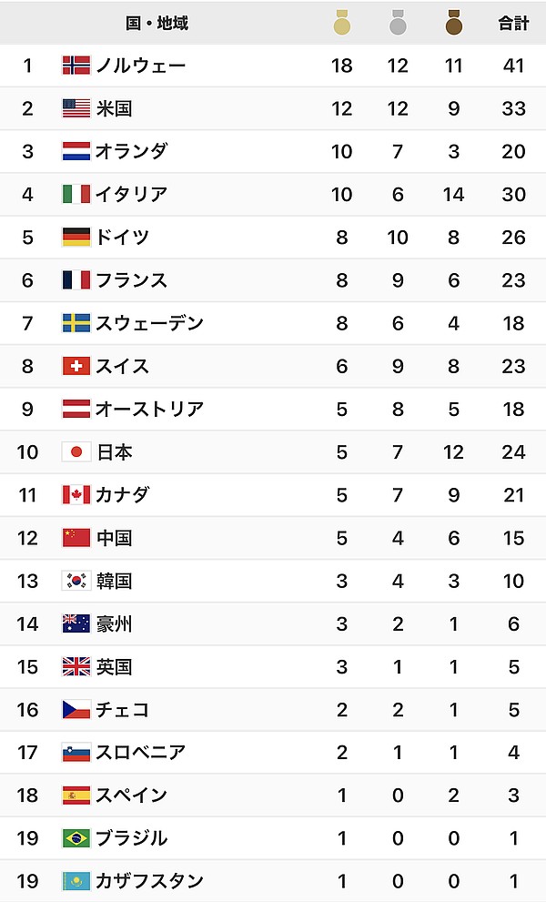Screen dimensions: 546x902
Task: Click the Norway flag icon
Action: pos(76,66)
